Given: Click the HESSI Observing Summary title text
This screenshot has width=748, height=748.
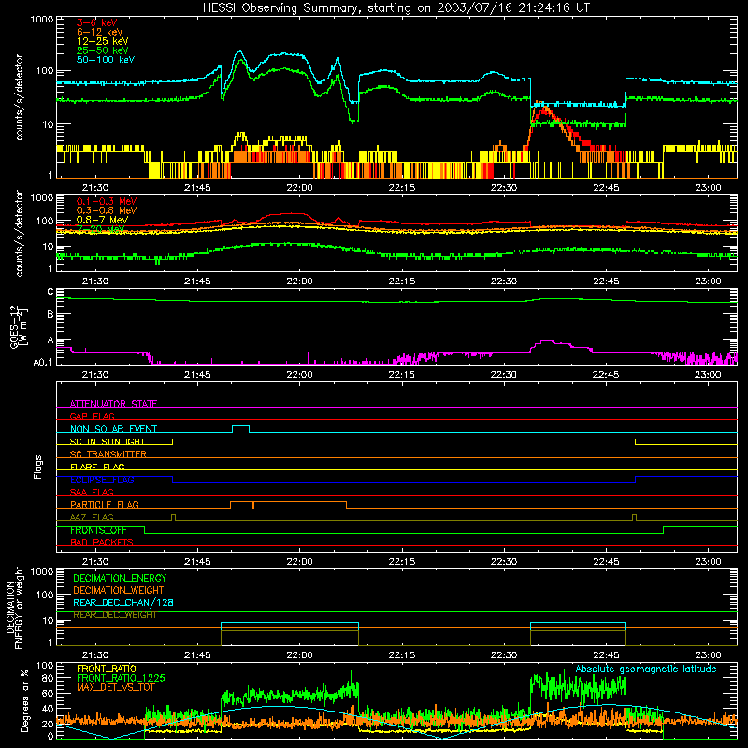Looking at the screenshot, I should click(x=396, y=8).
